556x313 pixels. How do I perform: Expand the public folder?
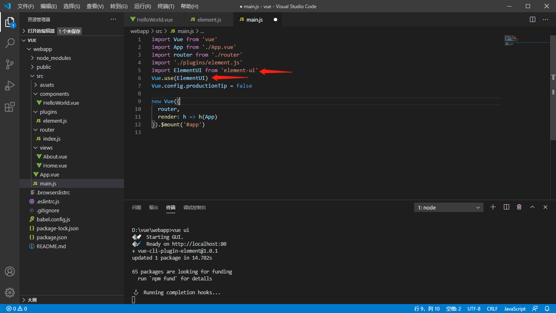[x=72, y=67]
